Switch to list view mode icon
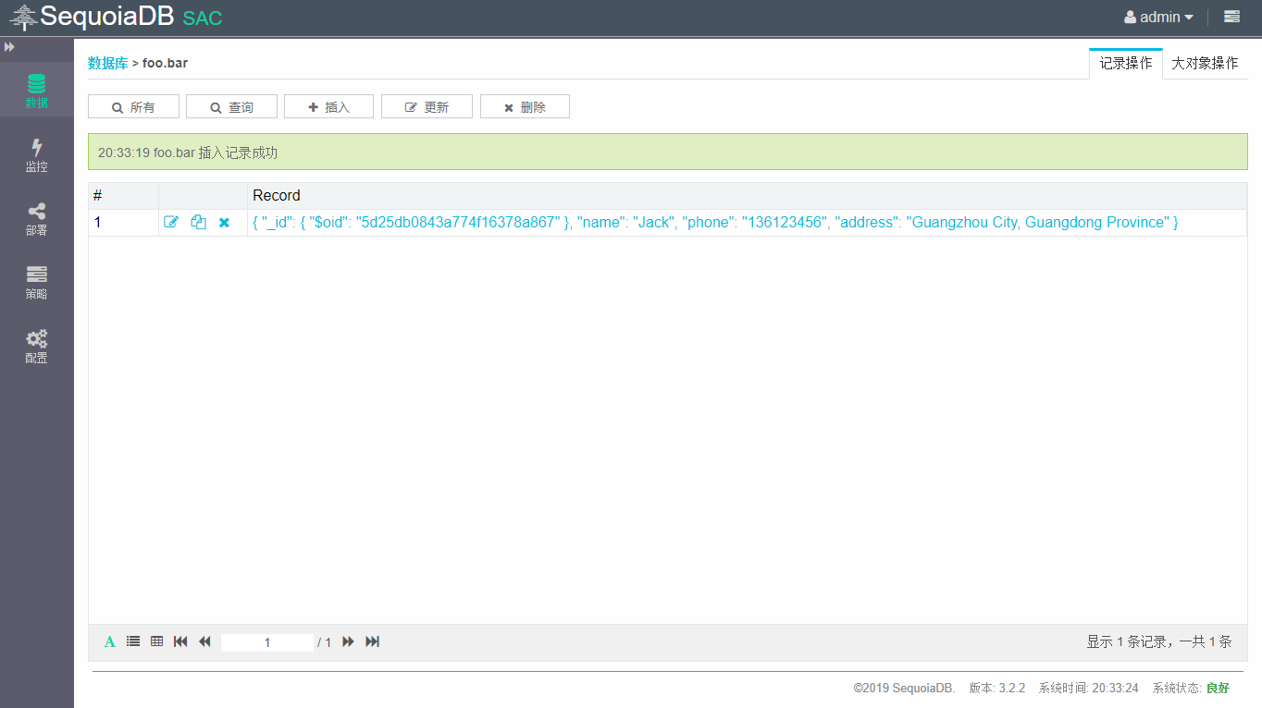 coord(133,641)
